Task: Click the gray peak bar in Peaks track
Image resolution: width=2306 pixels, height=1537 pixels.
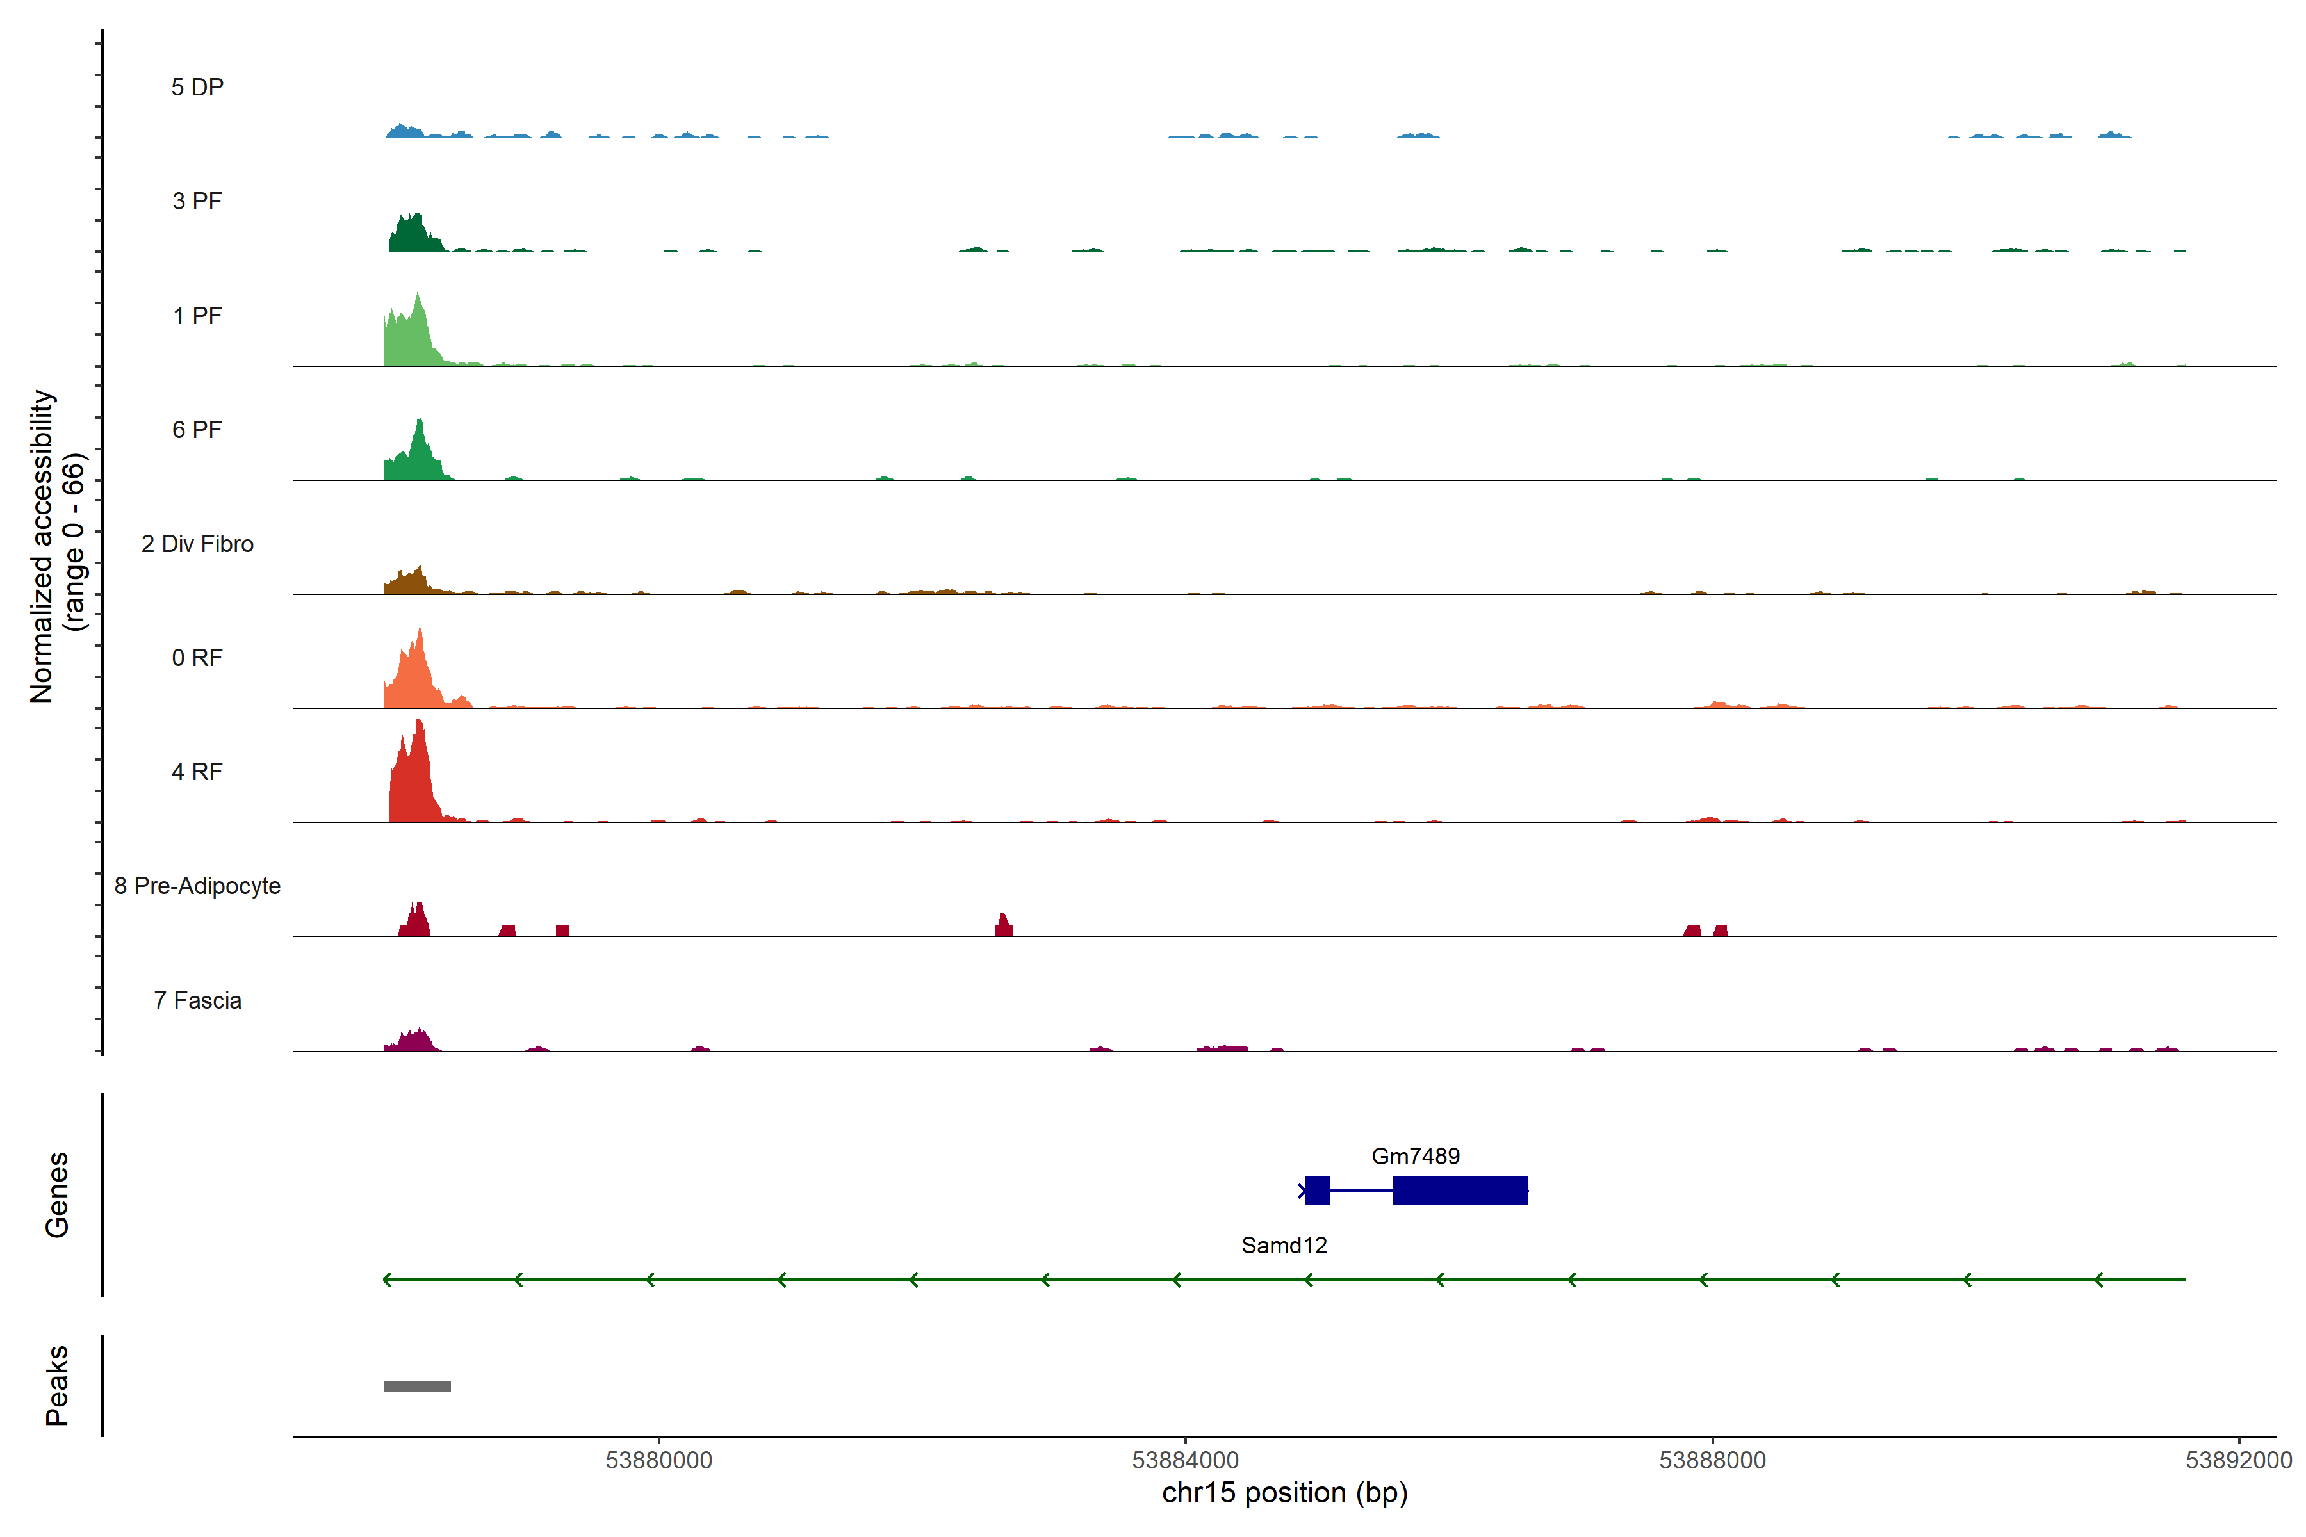Action: pyautogui.click(x=417, y=1385)
